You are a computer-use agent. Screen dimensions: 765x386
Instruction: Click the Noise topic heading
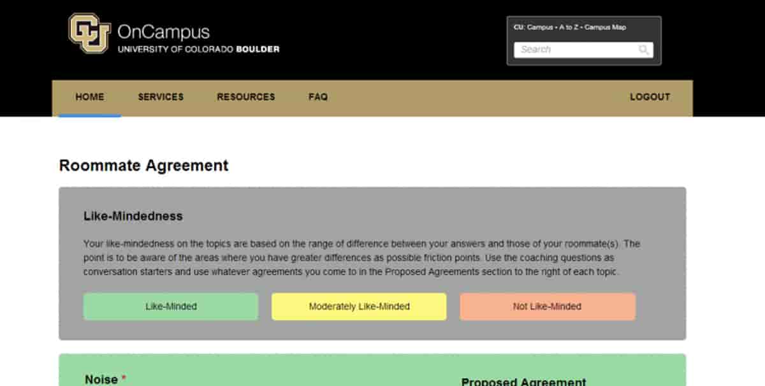[x=101, y=379]
